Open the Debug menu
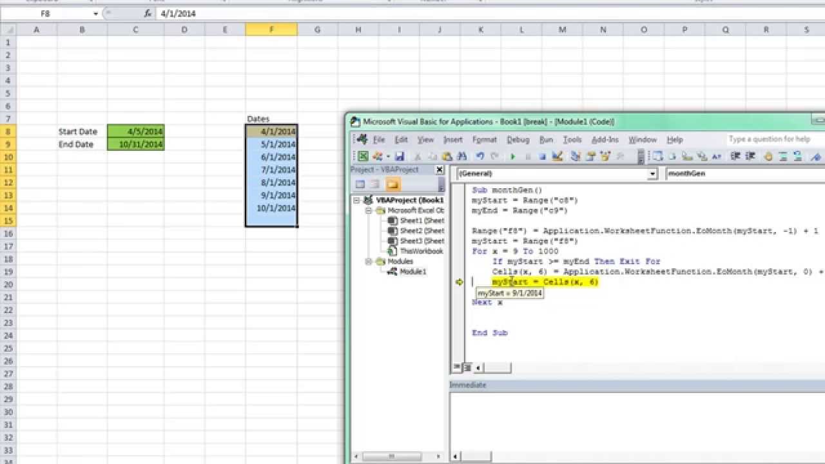This screenshot has width=825, height=464. point(518,139)
